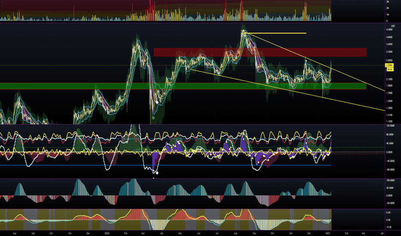The height and width of the screenshot is (236, 401).
Task: Click the 3M volume axis label
Action: coord(387,2)
